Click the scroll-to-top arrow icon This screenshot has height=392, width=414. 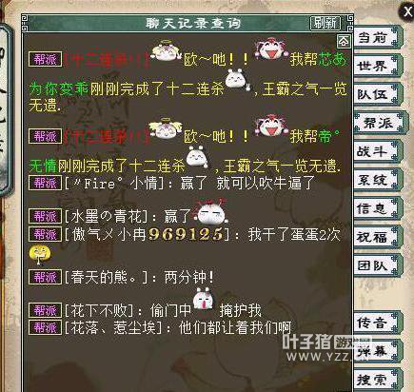click(x=344, y=41)
